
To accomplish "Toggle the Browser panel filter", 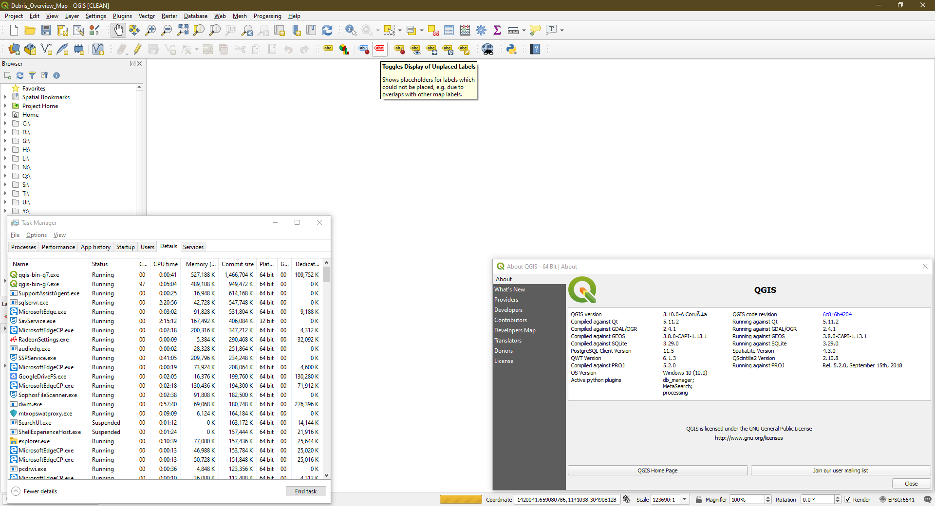I will 32,75.
